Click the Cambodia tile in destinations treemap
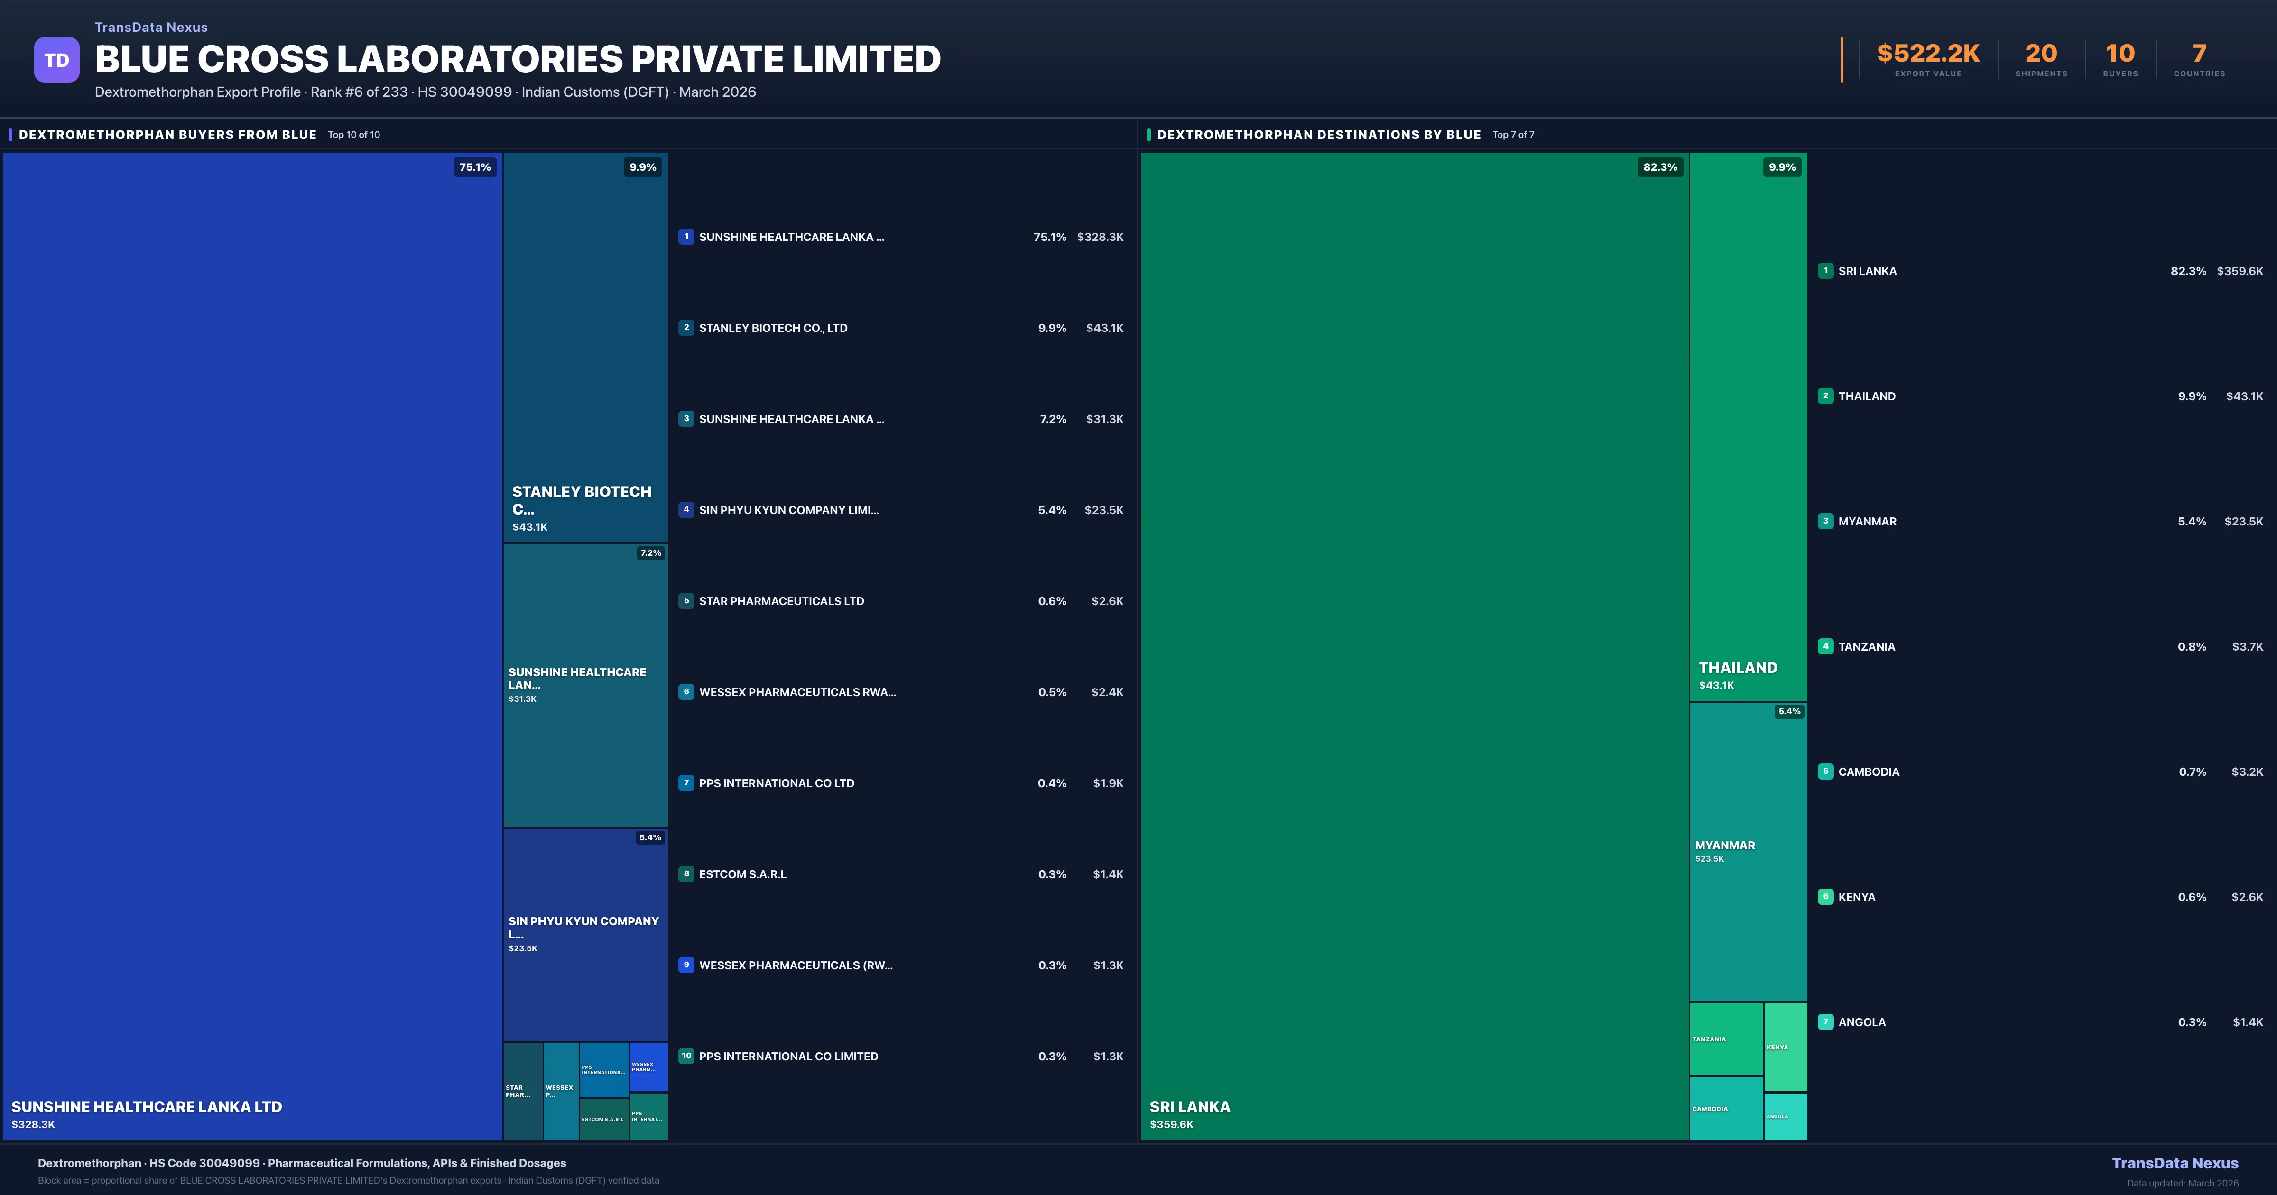The image size is (2277, 1195). [x=1725, y=1108]
